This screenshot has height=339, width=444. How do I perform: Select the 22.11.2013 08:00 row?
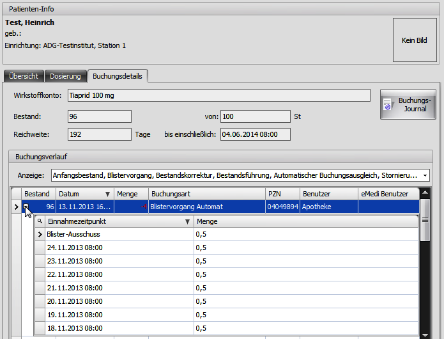click(227, 274)
